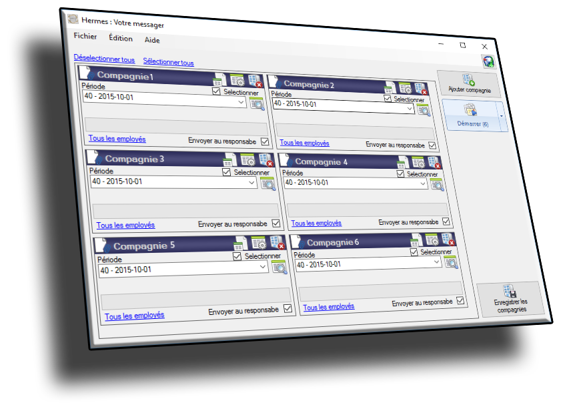
Task: Open the spreadsheet document icon of Compagnie 3
Action: [x=229, y=160]
